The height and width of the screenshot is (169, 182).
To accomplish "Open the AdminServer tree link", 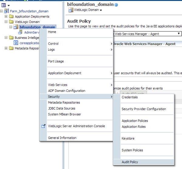I will [32, 32].
